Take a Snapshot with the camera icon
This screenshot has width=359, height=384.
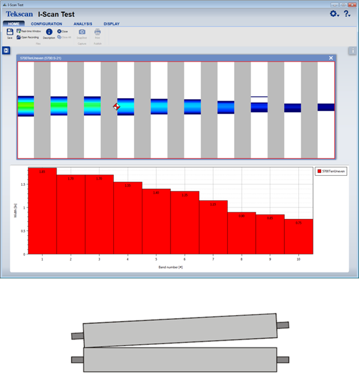tap(82, 32)
